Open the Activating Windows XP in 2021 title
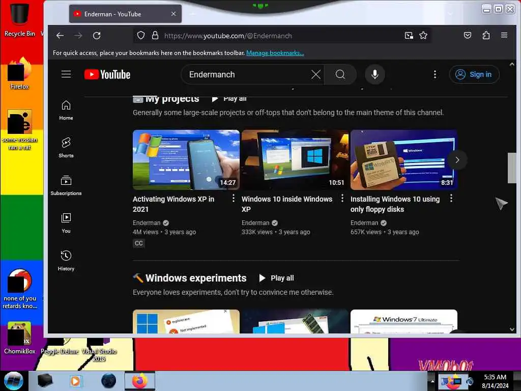This screenshot has width=521, height=391. tap(173, 204)
